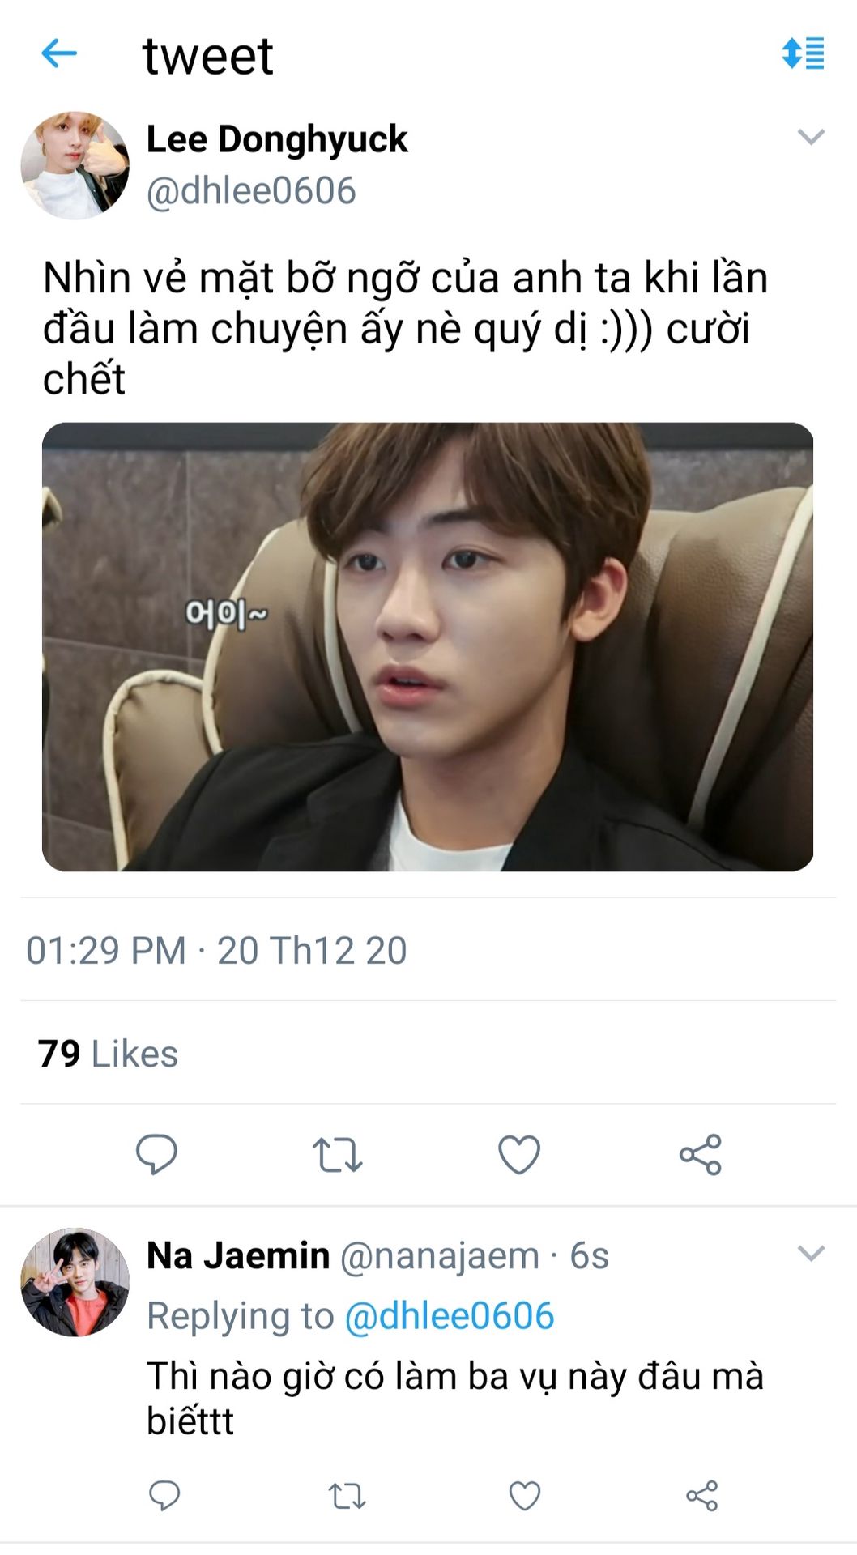Reply to Lee Donghyuck's tweet
This screenshot has width=857, height=1555.
[x=156, y=1154]
